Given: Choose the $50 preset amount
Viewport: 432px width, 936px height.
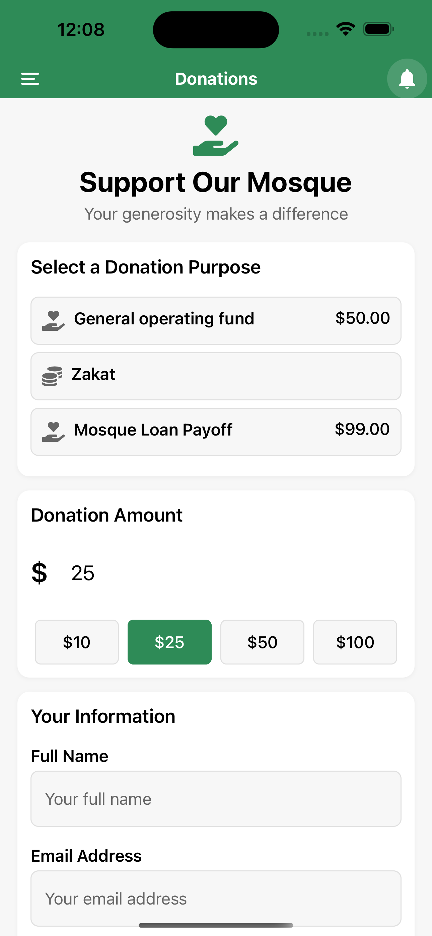Looking at the screenshot, I should [262, 642].
